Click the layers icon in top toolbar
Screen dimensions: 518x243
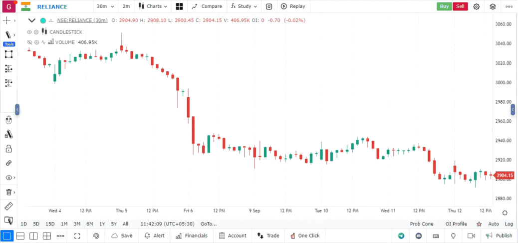[x=493, y=6]
